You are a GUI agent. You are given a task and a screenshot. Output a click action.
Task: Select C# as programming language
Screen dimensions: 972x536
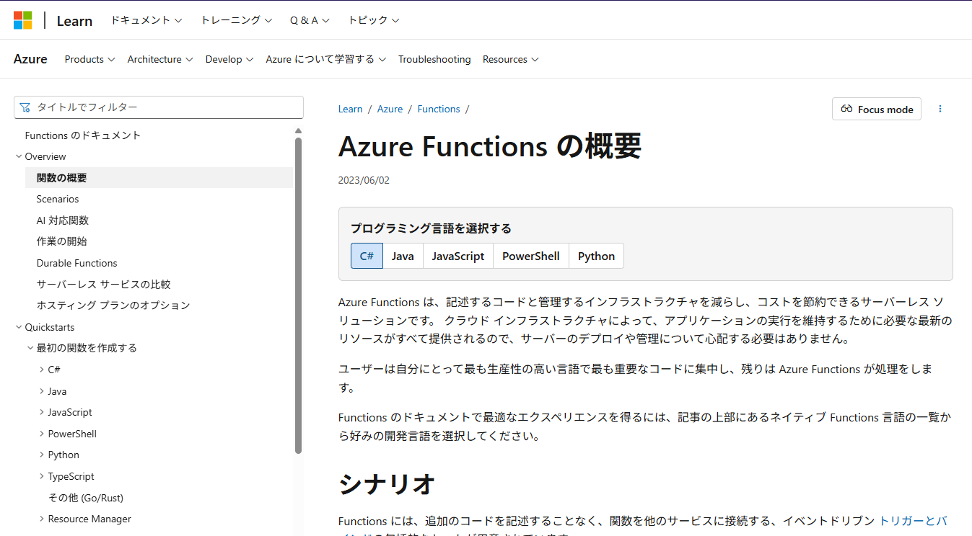[367, 256]
